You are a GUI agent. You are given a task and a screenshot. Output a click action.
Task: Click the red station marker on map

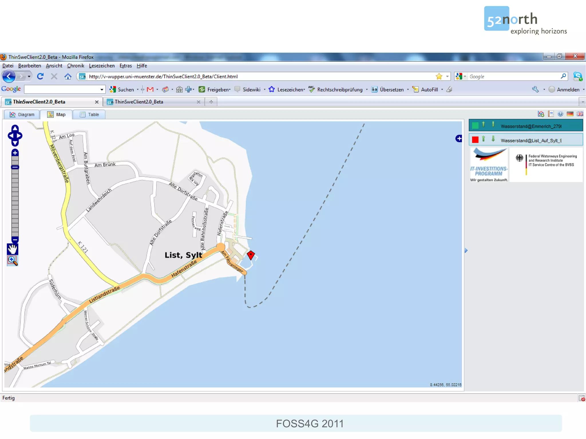coord(251,255)
